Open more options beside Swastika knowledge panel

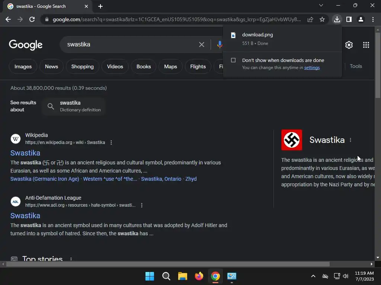point(350,140)
